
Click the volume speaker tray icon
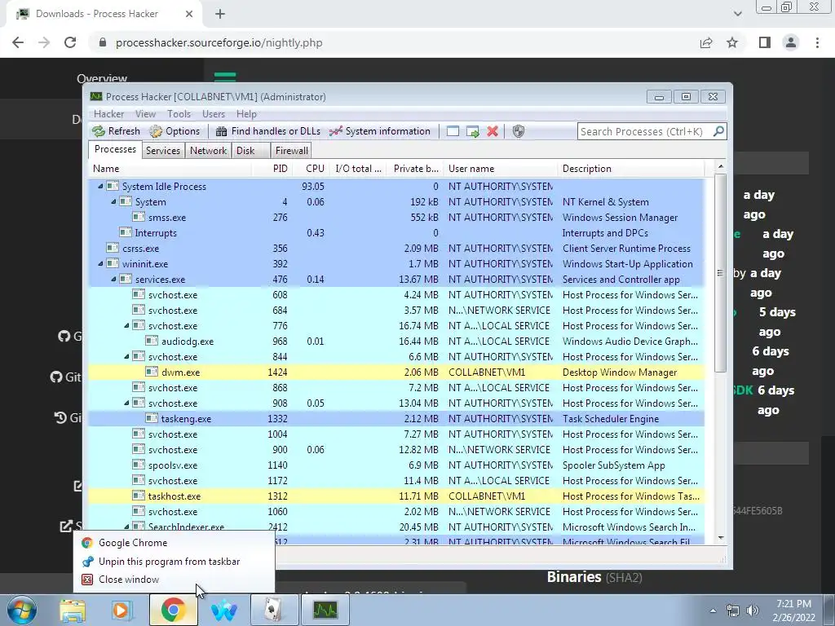pos(753,611)
